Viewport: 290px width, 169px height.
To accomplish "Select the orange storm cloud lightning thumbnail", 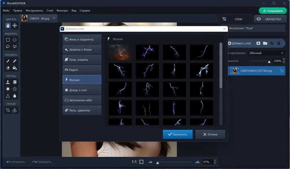I will tap(120, 52).
